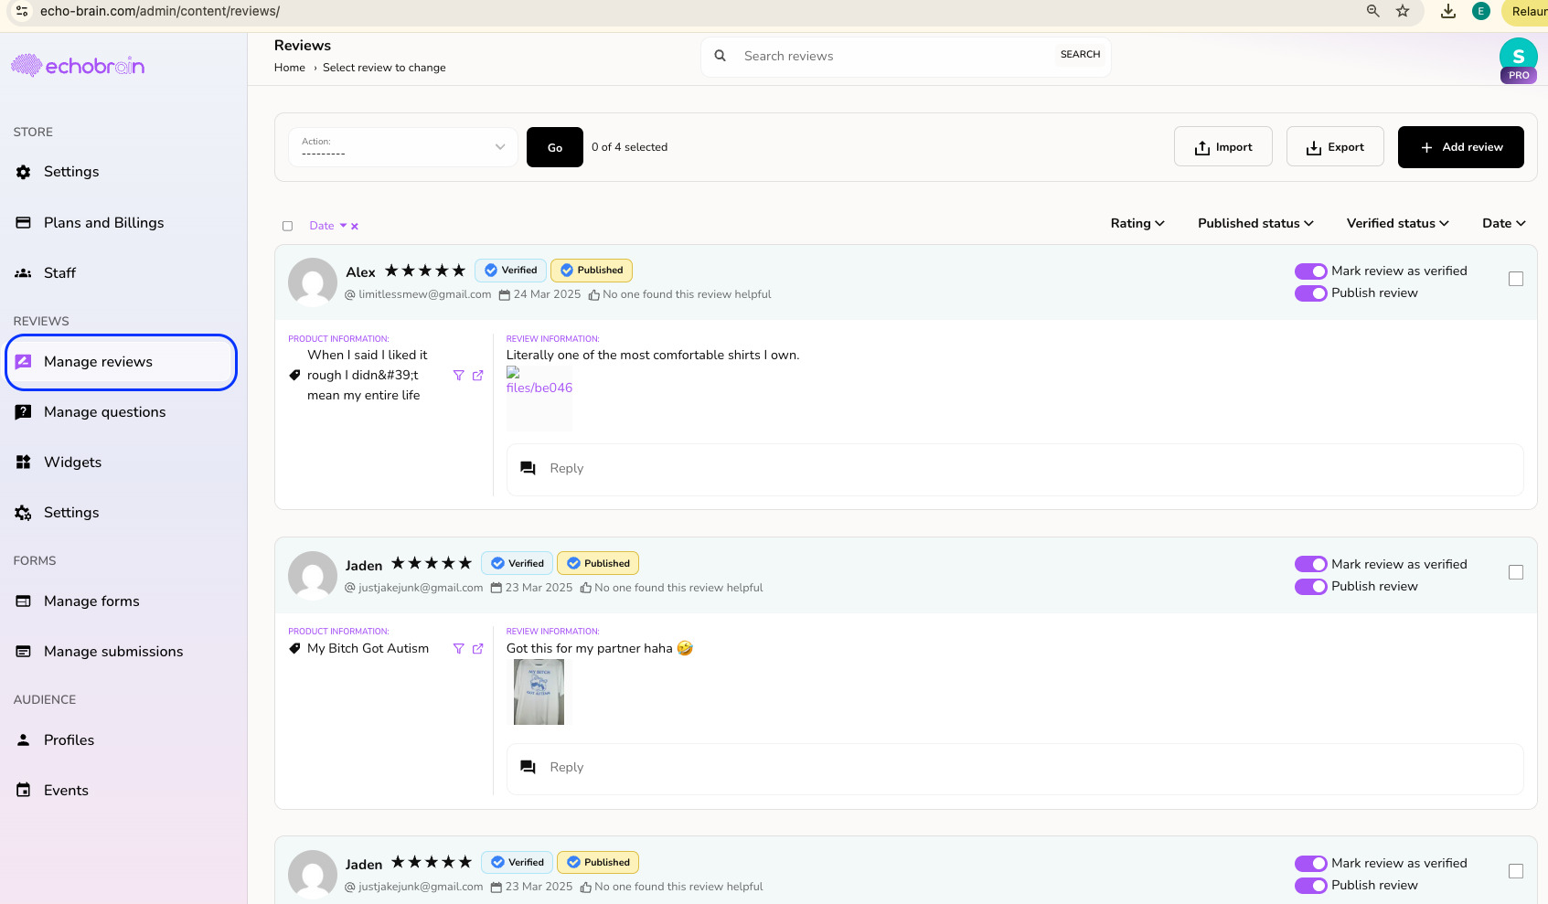
Task: Click the reply chat icon under Alex's review
Action: click(x=528, y=469)
